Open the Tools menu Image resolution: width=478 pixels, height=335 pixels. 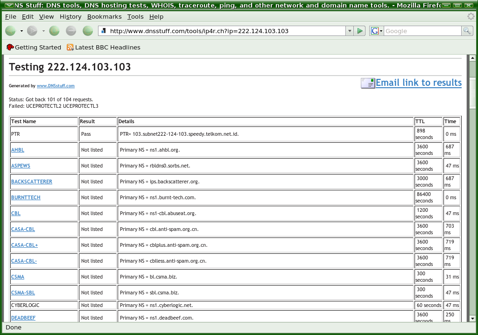click(x=135, y=16)
